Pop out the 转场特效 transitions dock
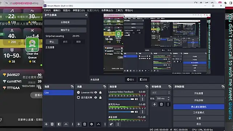The height and width of the screenshot is (131, 233). click(x=170, y=87)
